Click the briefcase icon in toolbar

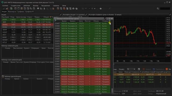(73, 9)
